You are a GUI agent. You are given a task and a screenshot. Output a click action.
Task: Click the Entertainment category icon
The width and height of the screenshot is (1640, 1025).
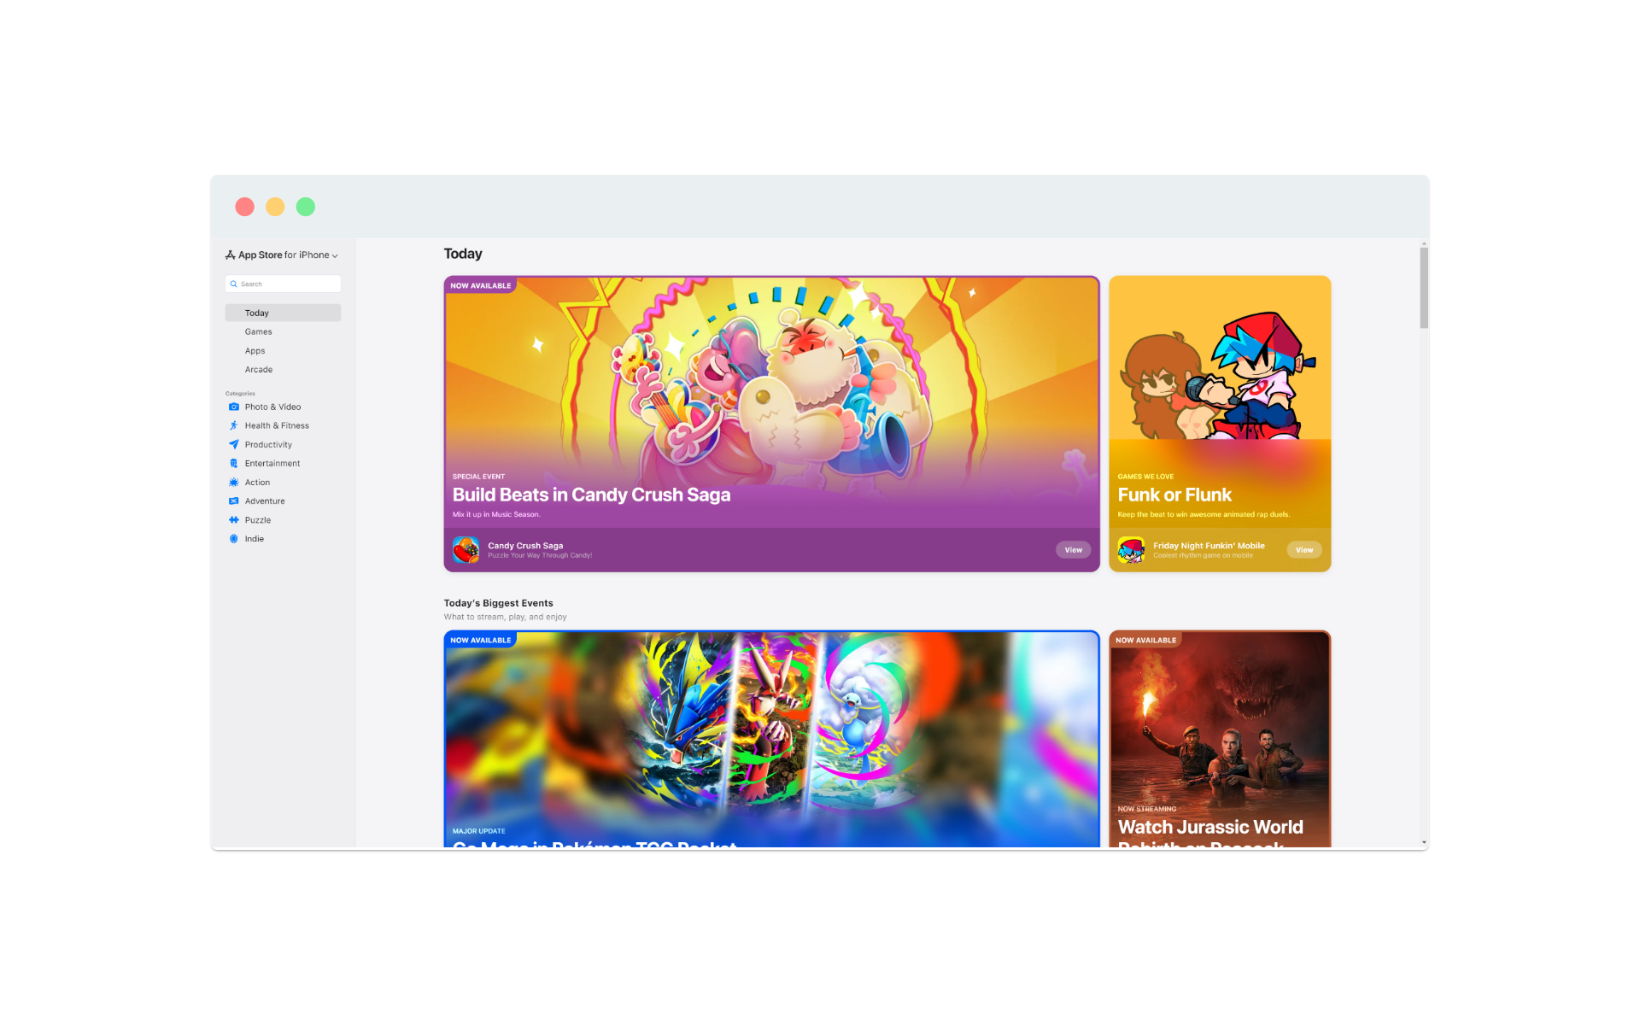[234, 463]
